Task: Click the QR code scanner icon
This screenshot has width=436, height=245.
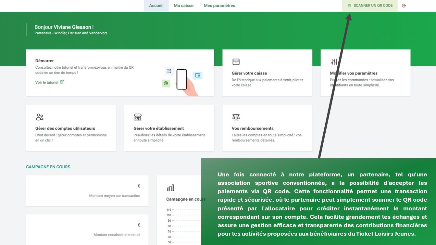Action: tap(349, 6)
